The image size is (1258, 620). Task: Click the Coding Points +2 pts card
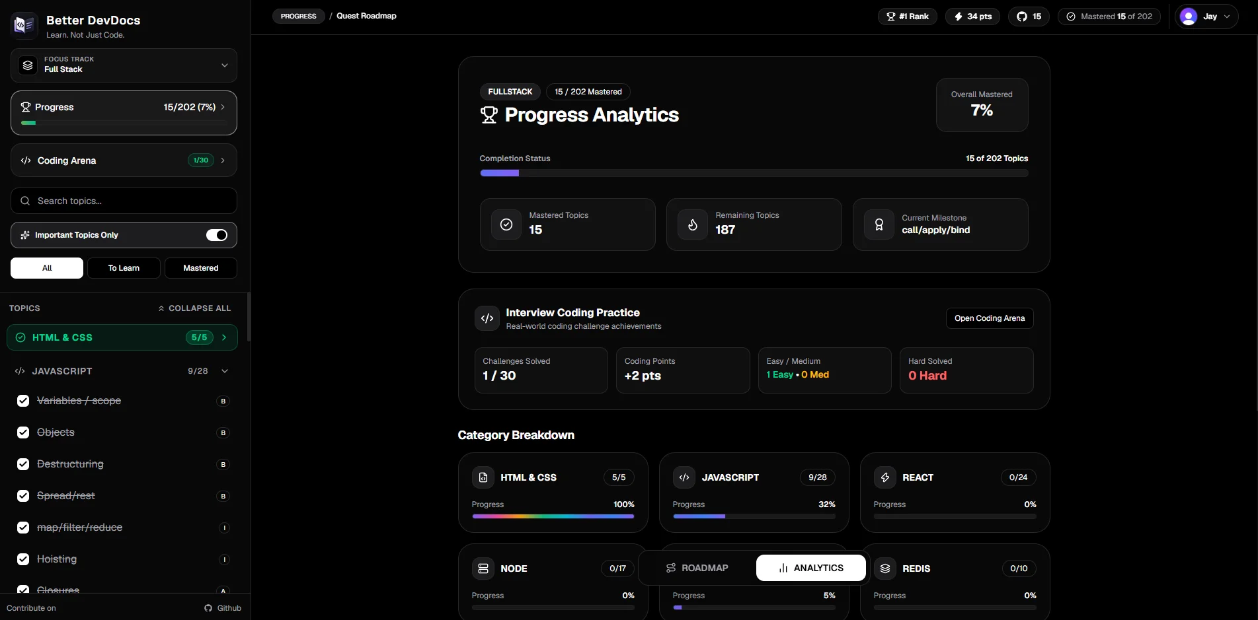[x=683, y=370]
